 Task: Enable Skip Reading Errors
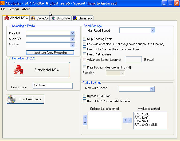tap(84, 39)
